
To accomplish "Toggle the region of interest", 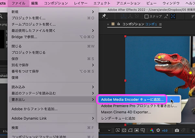I will pos(136,130).
